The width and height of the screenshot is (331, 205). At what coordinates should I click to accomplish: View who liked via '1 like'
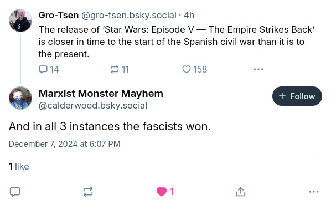point(19,166)
